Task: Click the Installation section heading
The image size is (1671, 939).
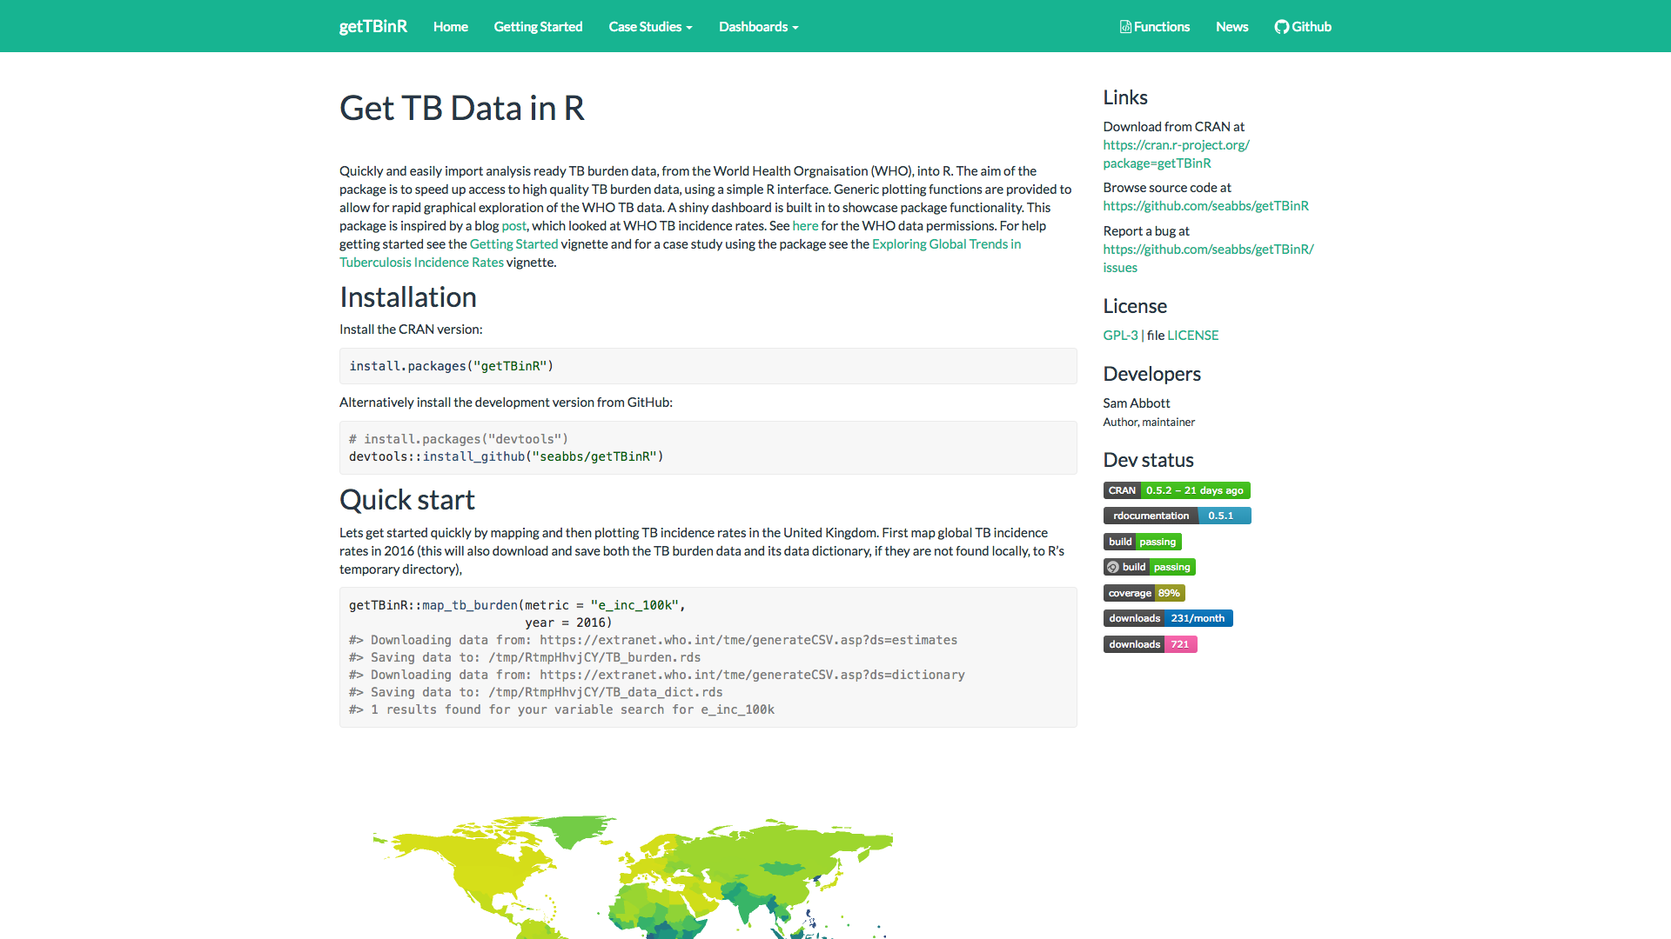Action: click(x=407, y=297)
